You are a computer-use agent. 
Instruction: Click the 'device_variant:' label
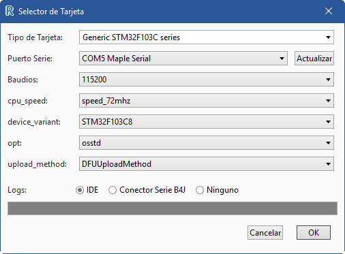[34, 122]
